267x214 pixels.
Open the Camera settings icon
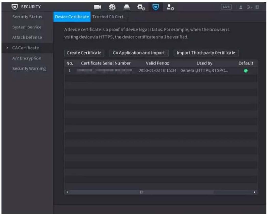click(98, 7)
